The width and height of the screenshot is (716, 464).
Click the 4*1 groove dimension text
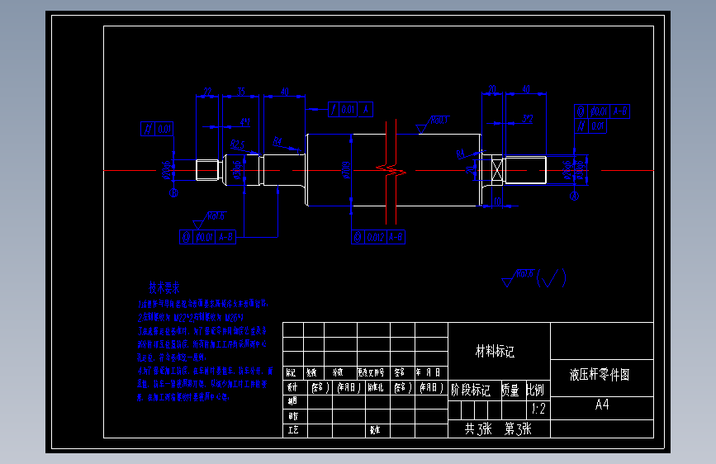pyautogui.click(x=244, y=122)
